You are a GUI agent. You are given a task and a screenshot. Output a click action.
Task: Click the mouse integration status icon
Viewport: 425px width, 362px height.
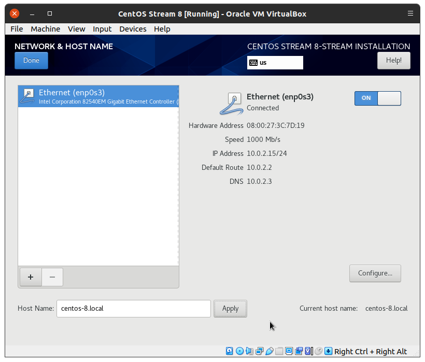pos(318,351)
